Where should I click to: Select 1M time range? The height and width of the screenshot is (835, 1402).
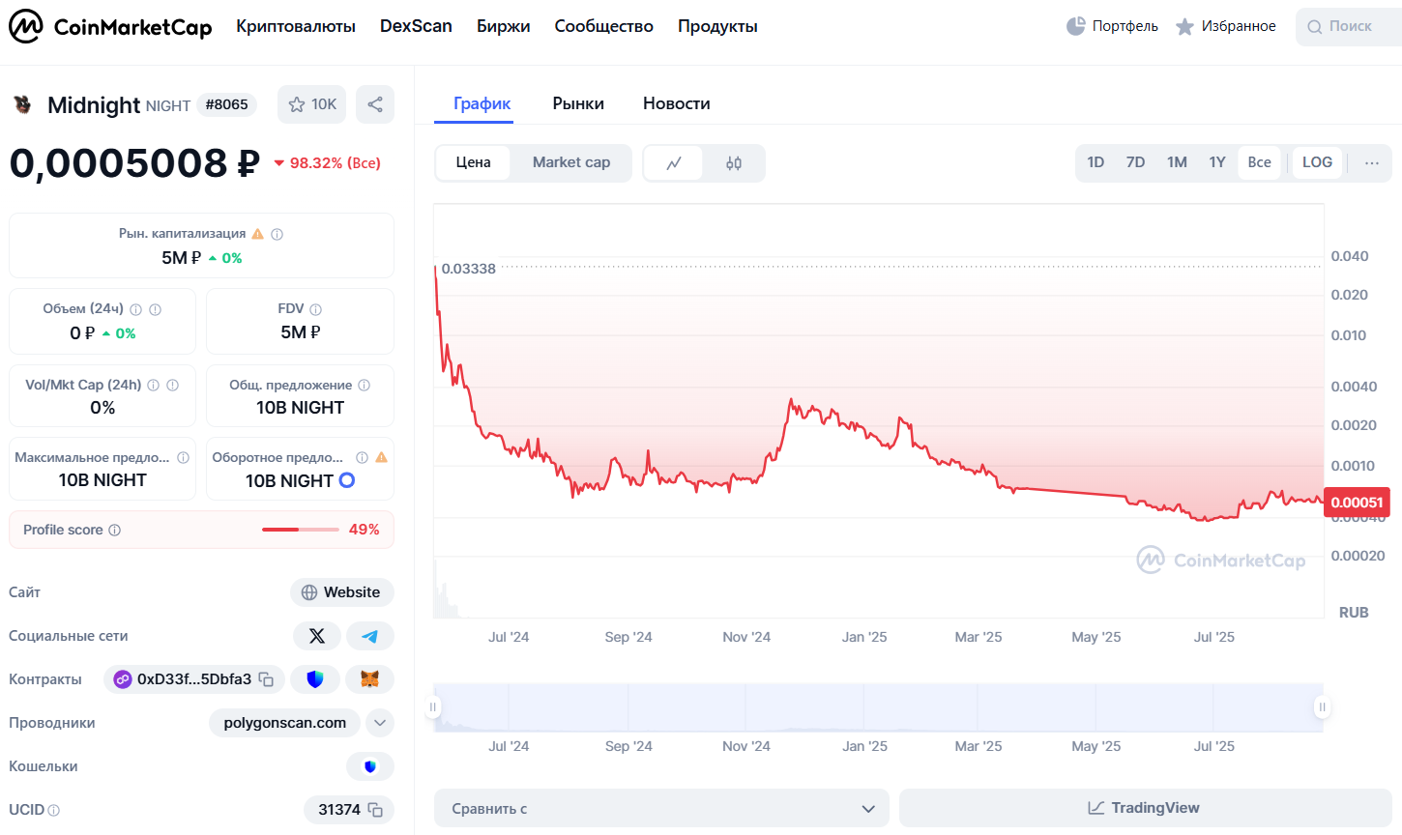point(1177,162)
